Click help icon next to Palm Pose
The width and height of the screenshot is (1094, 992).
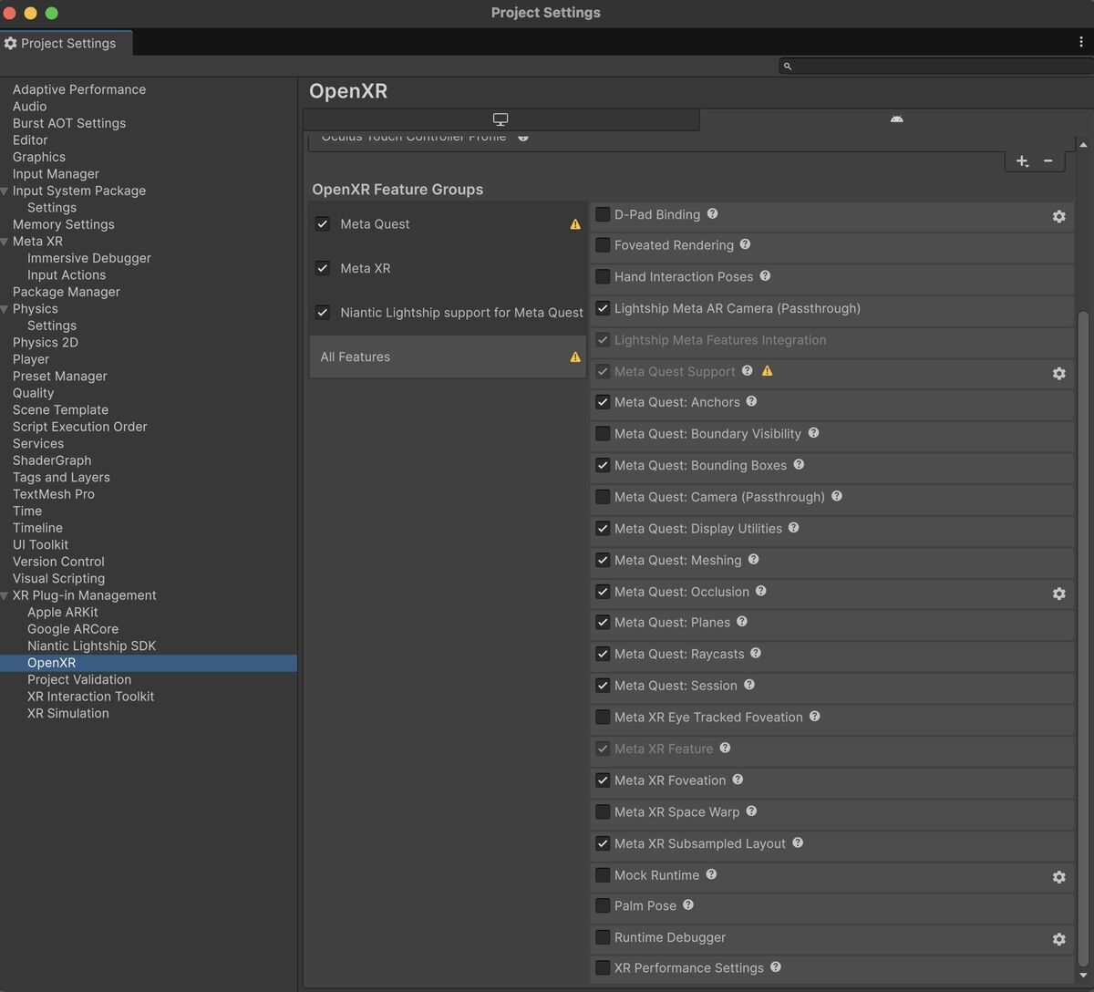(x=689, y=904)
